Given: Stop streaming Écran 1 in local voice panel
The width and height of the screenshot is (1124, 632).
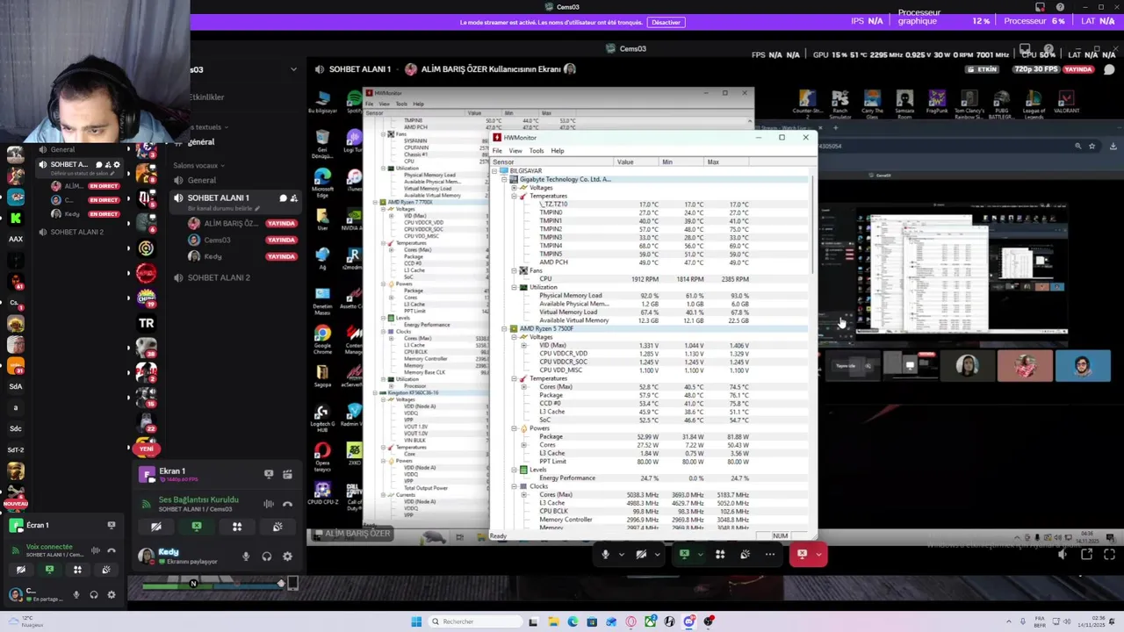Looking at the screenshot, I should pyautogui.click(x=112, y=525).
